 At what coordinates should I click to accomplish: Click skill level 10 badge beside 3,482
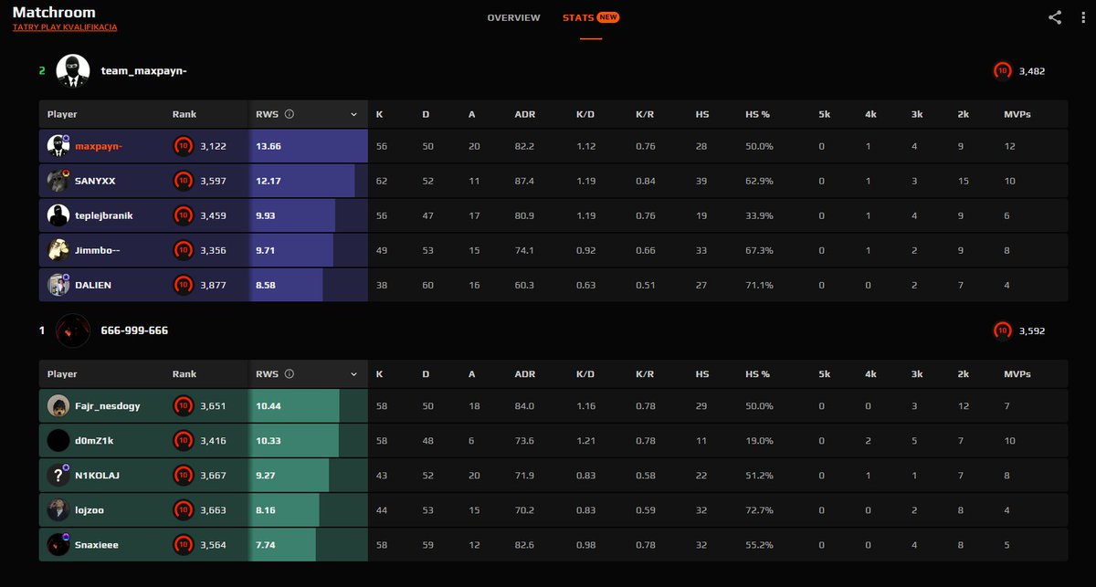[x=1002, y=70]
